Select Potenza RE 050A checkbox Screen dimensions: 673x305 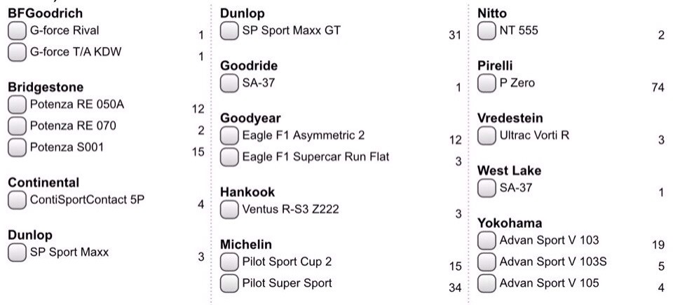(x=17, y=104)
